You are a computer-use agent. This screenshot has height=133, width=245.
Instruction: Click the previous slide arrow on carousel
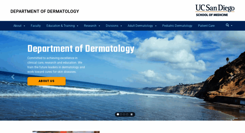tap(13, 77)
